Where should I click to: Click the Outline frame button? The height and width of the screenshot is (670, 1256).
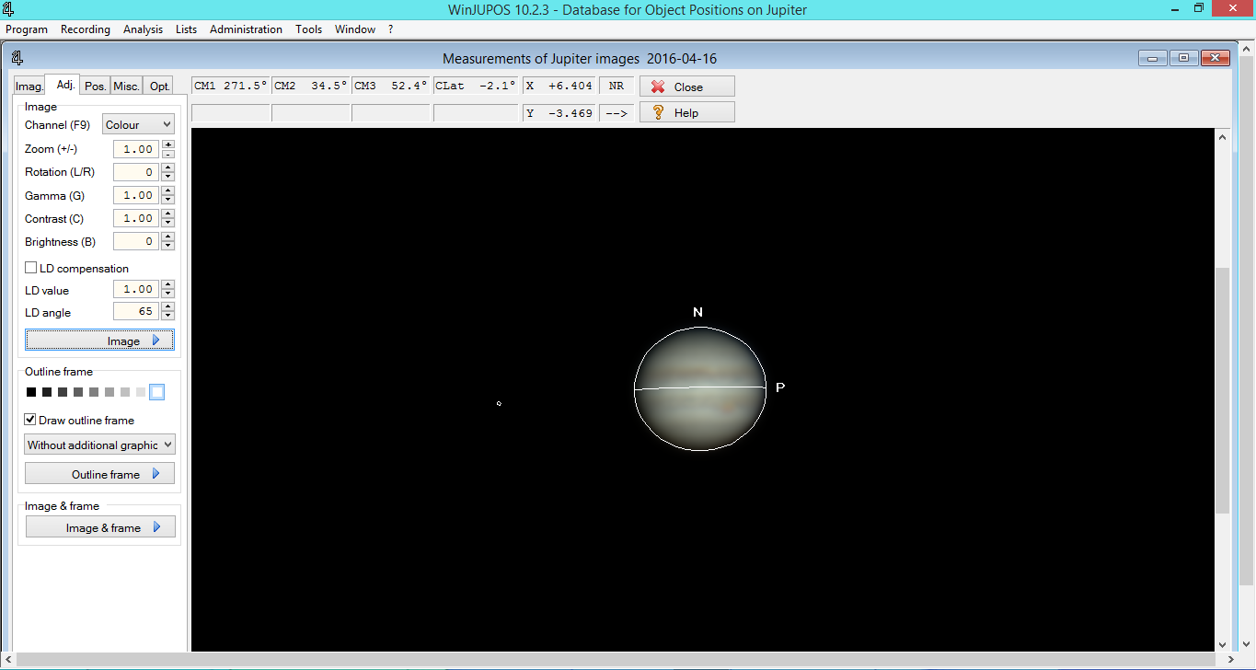100,474
